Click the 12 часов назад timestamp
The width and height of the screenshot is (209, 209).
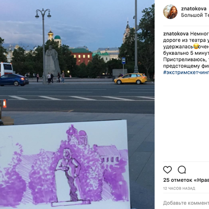(x=179, y=188)
